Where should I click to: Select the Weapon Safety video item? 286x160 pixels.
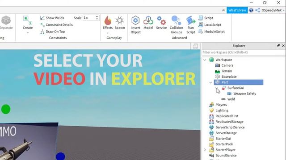click(244, 93)
